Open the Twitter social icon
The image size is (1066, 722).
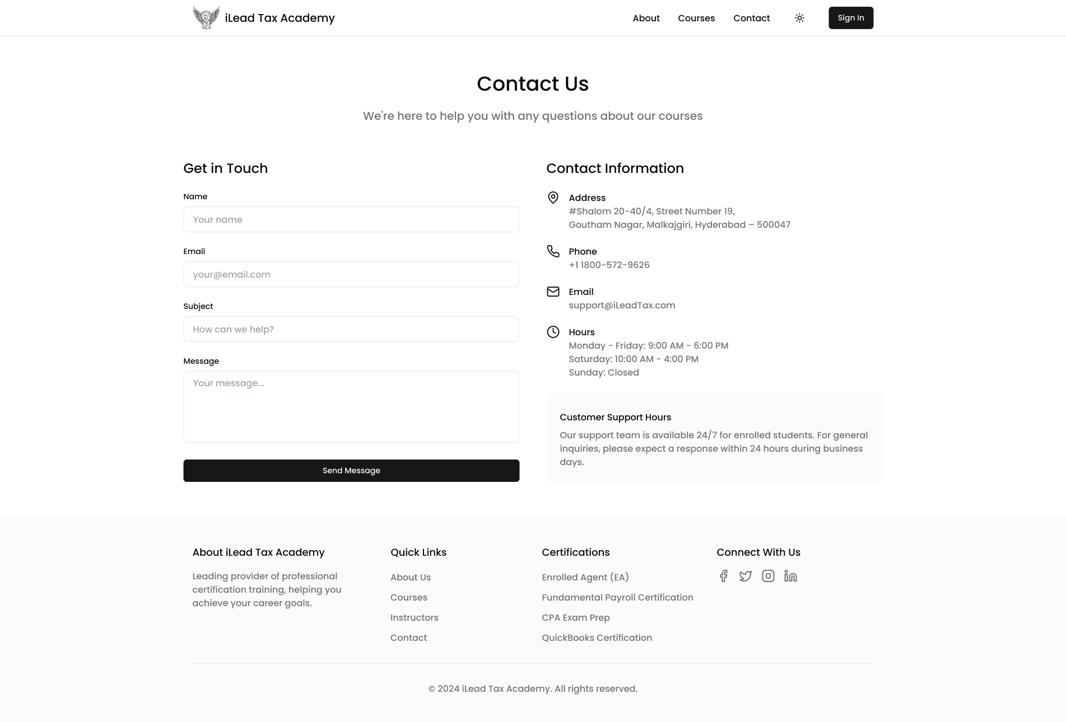[746, 576]
